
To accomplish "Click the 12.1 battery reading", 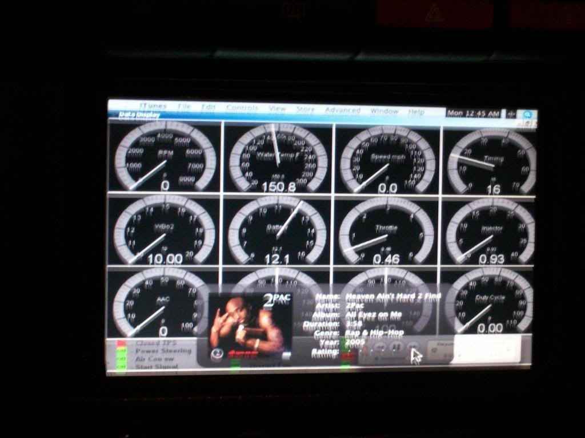I will [277, 259].
